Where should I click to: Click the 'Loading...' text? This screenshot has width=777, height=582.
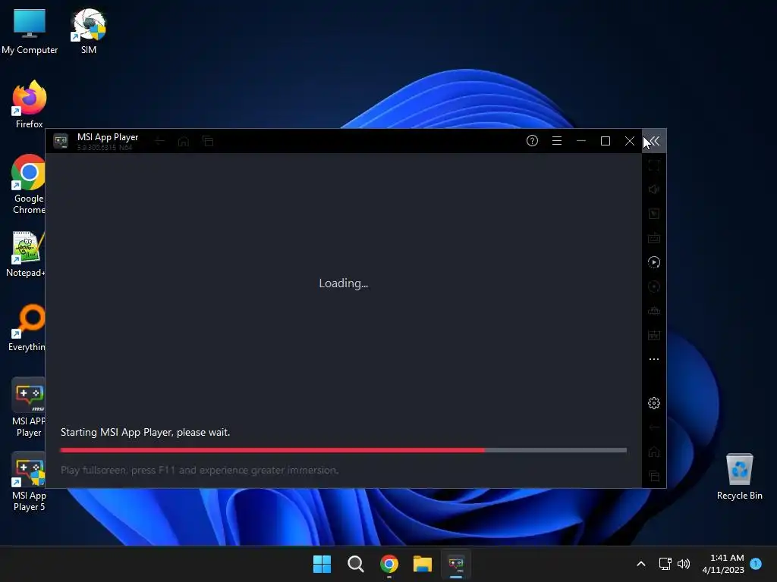point(344,283)
